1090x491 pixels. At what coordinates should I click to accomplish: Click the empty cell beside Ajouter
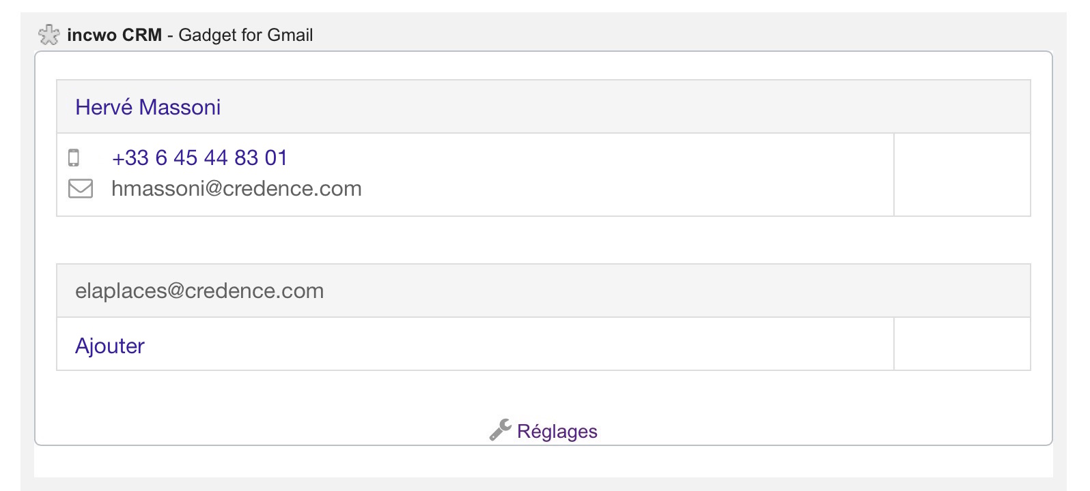962,344
